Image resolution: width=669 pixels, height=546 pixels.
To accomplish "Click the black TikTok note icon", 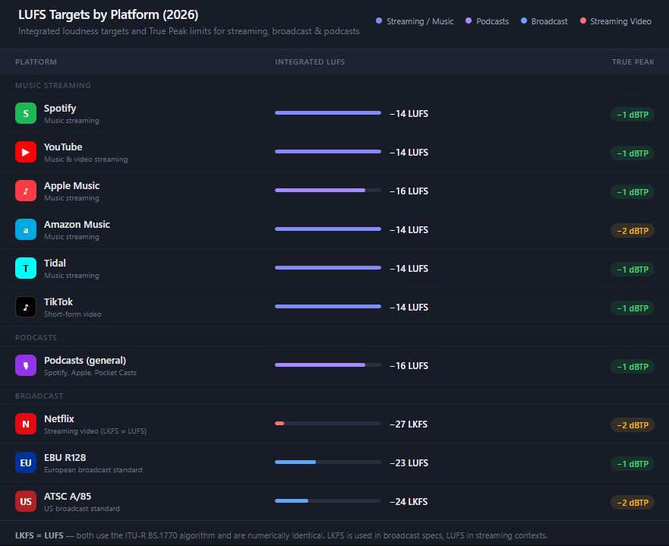I will coord(26,307).
